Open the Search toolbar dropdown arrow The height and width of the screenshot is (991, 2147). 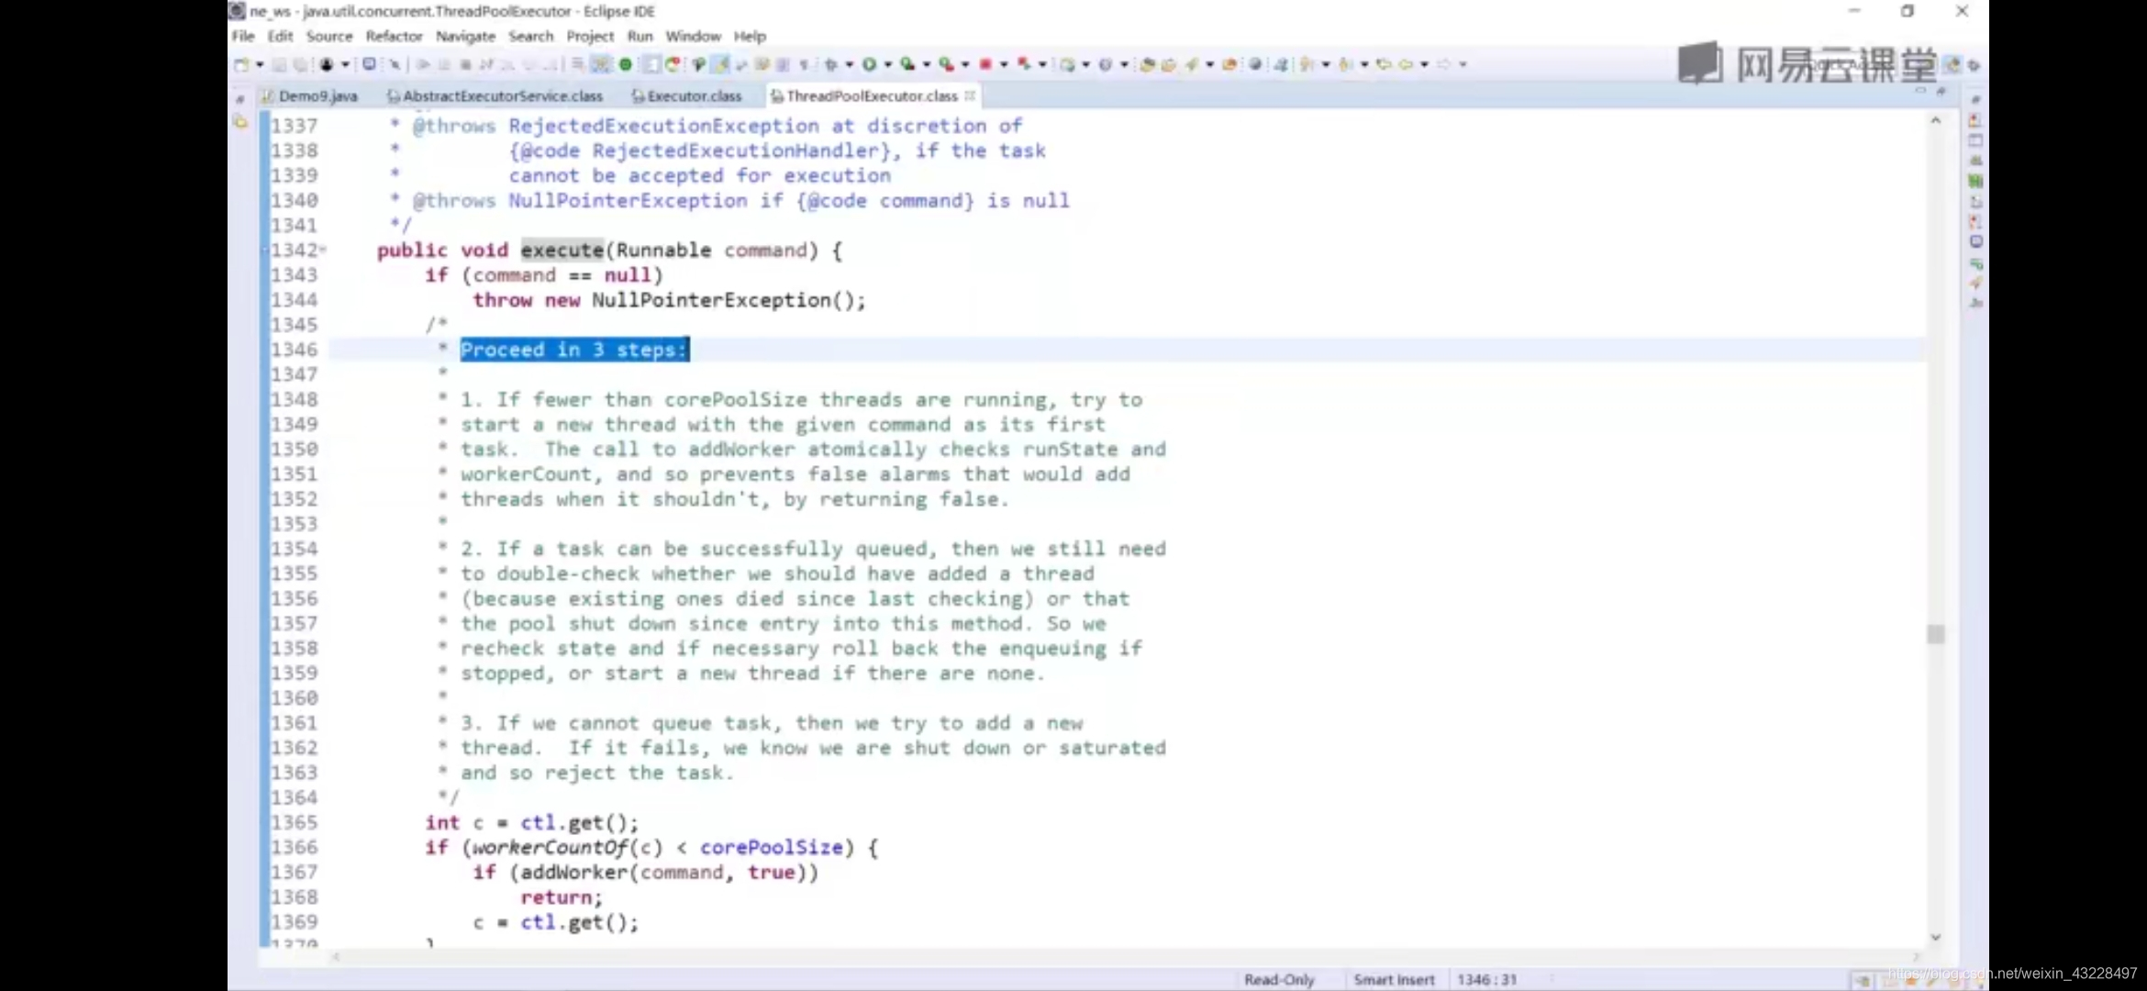click(1209, 64)
